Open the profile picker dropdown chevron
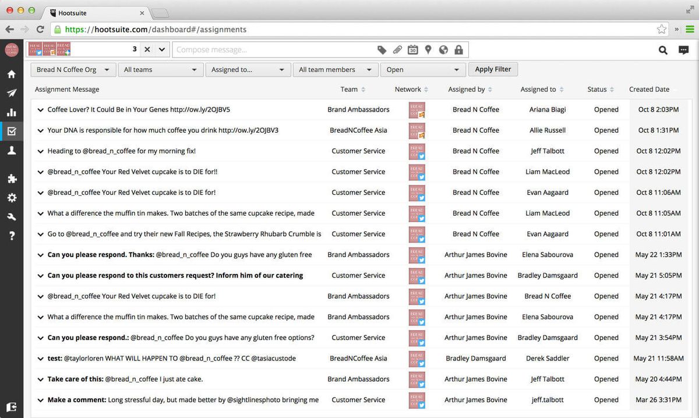 (162, 49)
